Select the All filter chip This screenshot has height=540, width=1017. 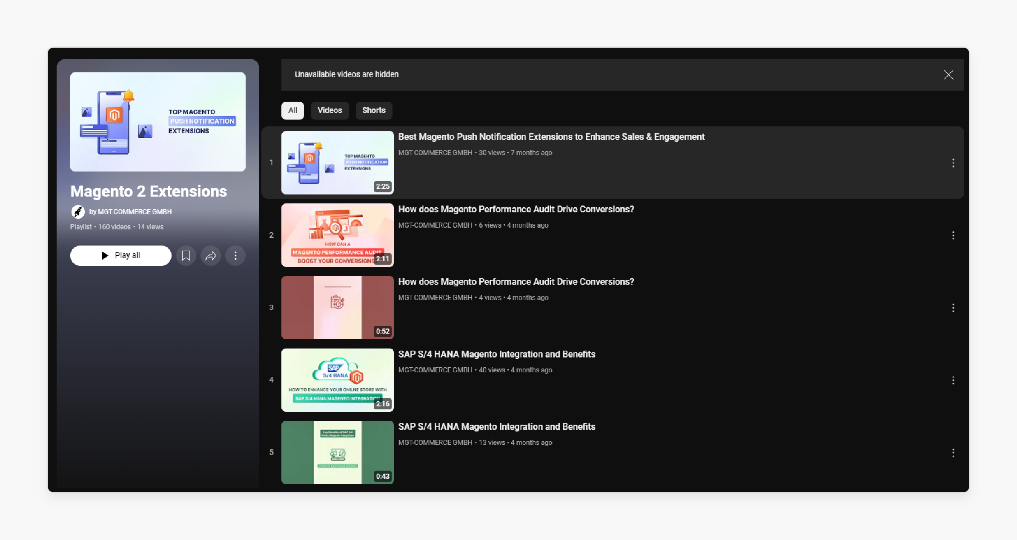click(292, 110)
